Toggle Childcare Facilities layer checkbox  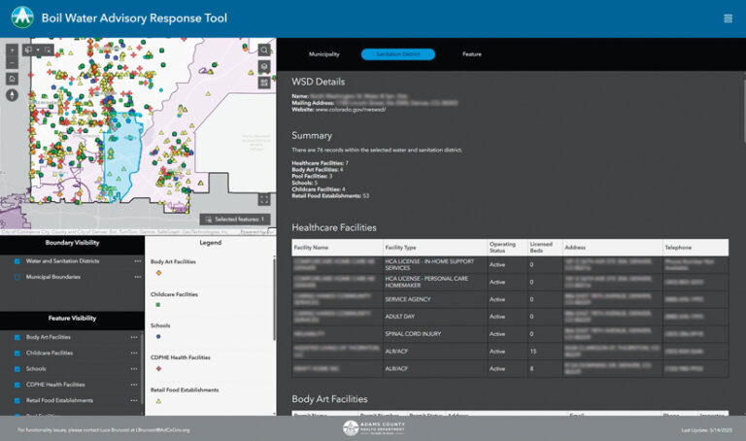tap(17, 353)
